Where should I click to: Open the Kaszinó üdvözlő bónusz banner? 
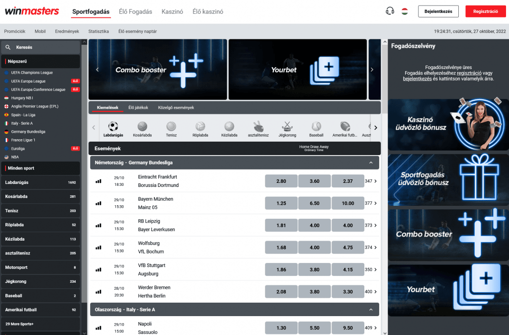[x=448, y=125]
